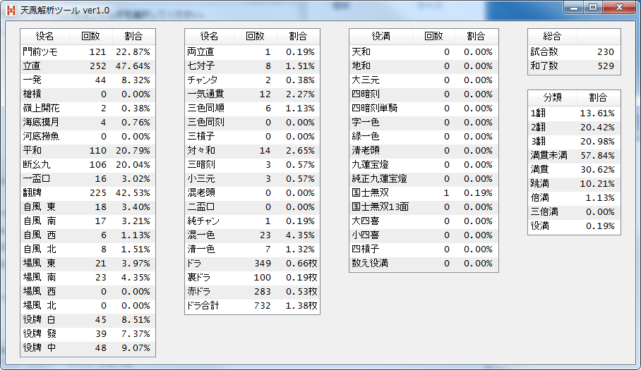Select the 跳満 row
The image size is (641, 370).
[x=575, y=183]
